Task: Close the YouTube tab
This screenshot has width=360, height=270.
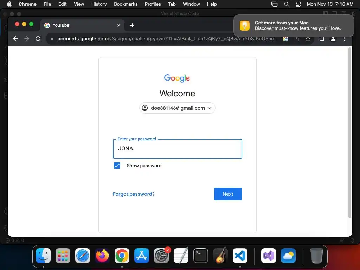Action: [x=119, y=25]
